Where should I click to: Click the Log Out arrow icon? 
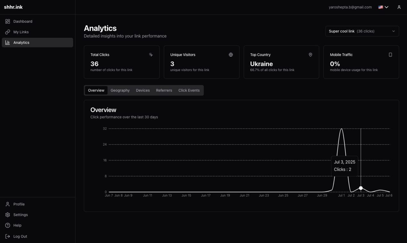pos(8,236)
